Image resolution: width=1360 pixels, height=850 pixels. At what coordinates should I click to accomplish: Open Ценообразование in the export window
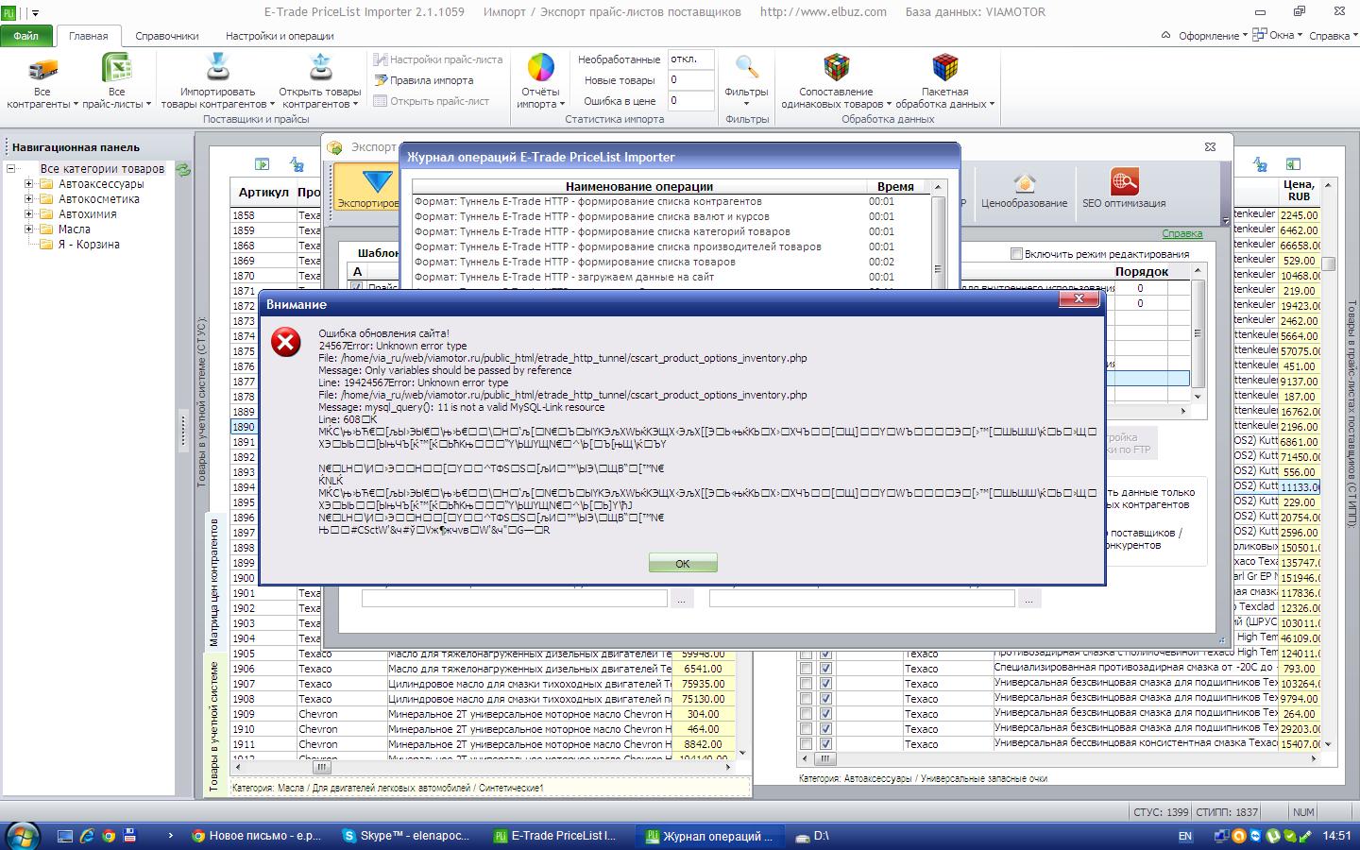1024,189
